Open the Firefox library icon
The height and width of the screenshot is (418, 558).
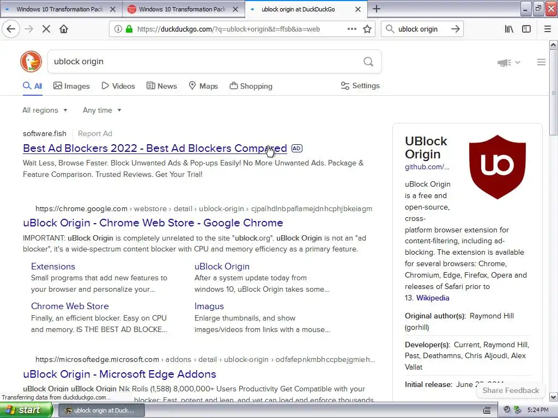tap(509, 29)
